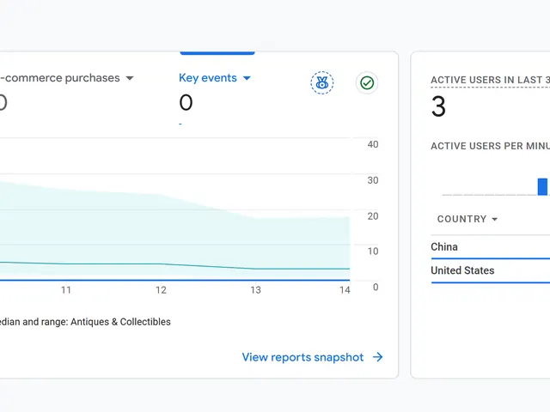Click the ACTIVE USERS PER MINUTE label

491,146
